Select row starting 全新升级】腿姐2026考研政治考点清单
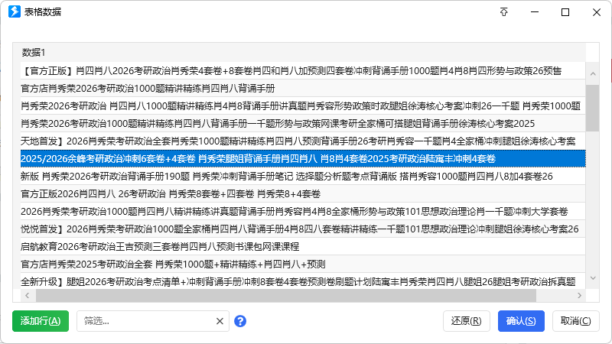 [303, 281]
